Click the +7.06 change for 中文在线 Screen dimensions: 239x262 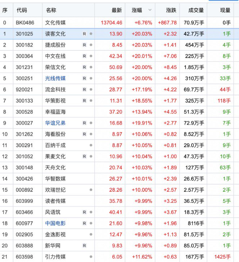170,56
